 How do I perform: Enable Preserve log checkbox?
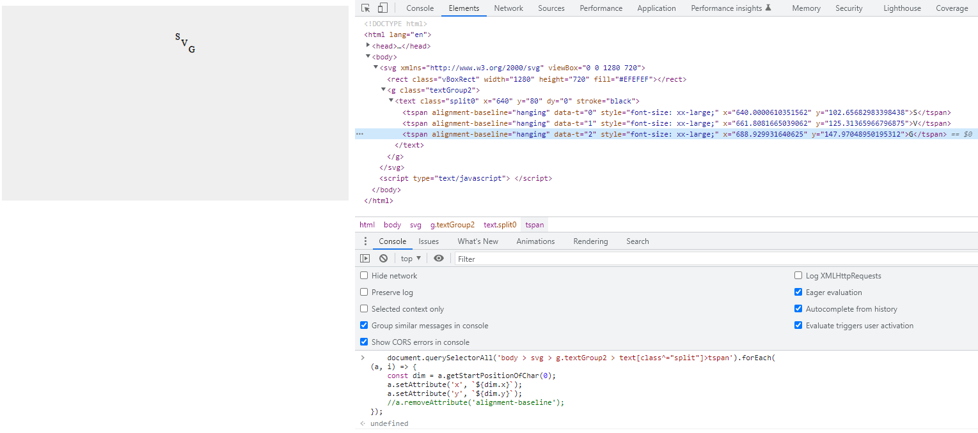point(364,292)
